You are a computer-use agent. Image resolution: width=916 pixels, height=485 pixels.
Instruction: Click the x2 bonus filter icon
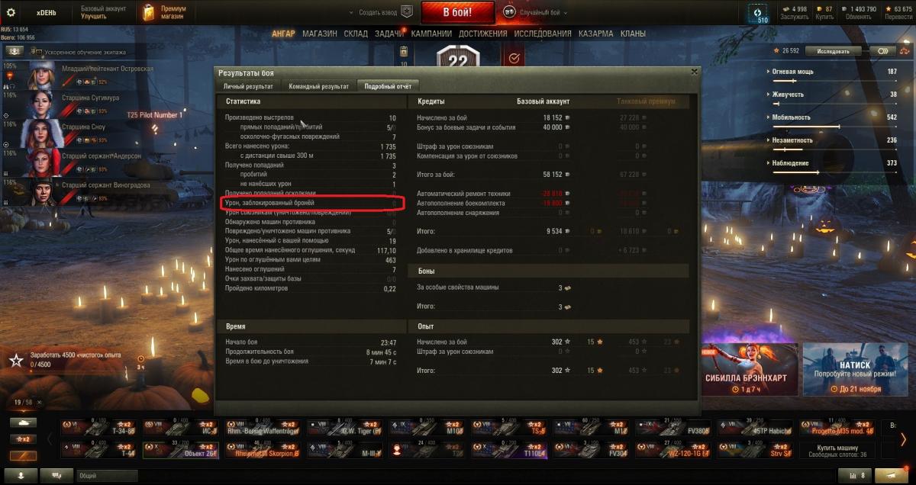(x=24, y=439)
